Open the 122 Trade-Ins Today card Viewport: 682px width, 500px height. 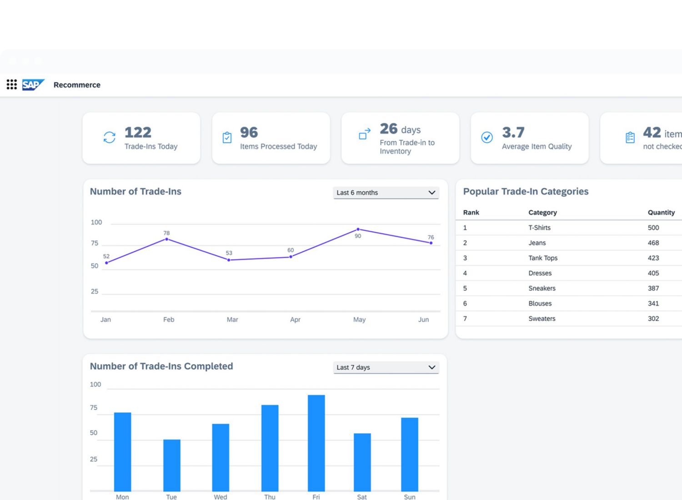tap(141, 138)
